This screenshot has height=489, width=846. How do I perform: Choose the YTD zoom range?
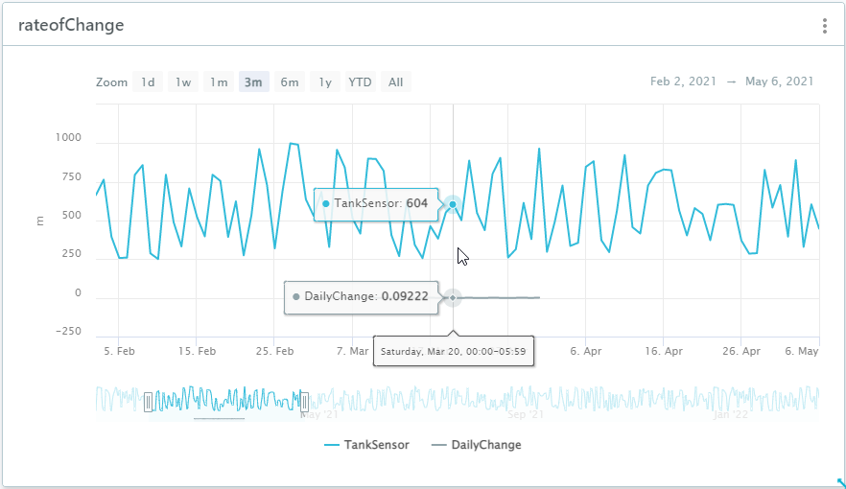pos(360,81)
